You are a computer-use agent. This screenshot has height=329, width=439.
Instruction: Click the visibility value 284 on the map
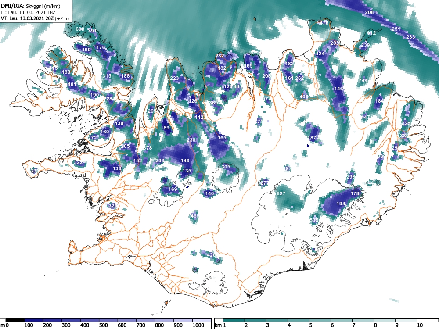[111, 99]
